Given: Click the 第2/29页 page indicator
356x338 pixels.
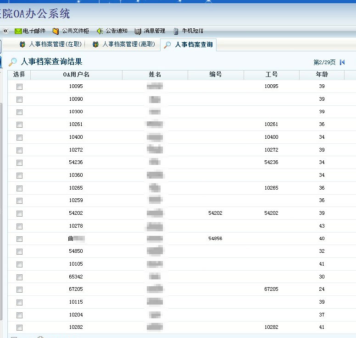Looking at the screenshot, I should 324,62.
